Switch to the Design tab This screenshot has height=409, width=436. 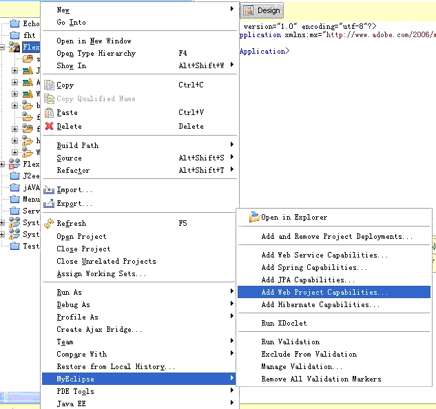(x=262, y=10)
